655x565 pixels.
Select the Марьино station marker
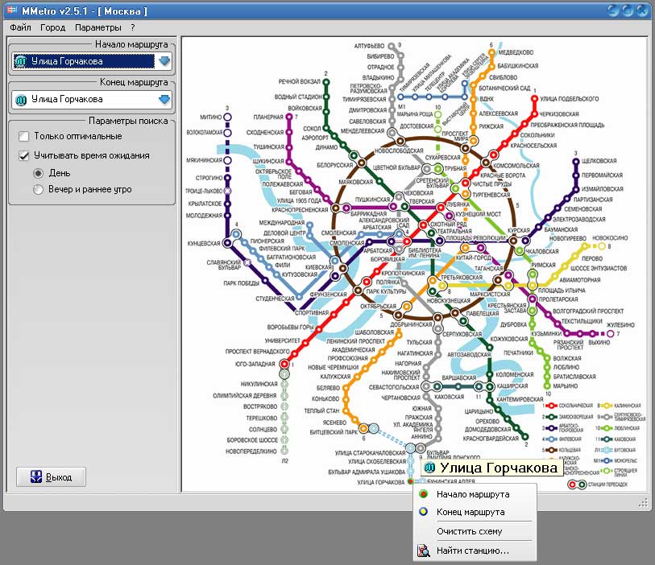pos(547,386)
